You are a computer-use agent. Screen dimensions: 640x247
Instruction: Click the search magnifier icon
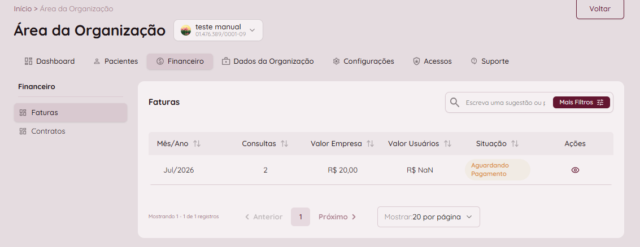(455, 102)
